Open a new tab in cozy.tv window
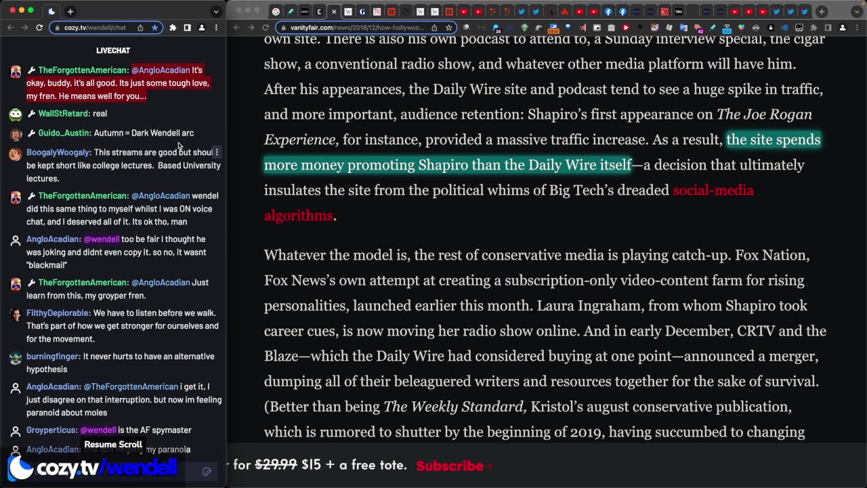This screenshot has width=867, height=488. click(70, 12)
